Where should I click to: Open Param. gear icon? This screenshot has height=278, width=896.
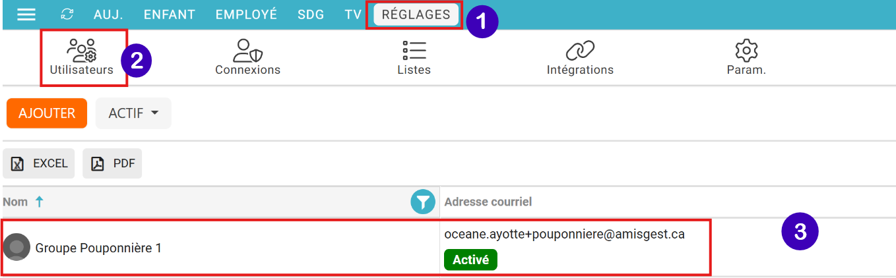(746, 51)
